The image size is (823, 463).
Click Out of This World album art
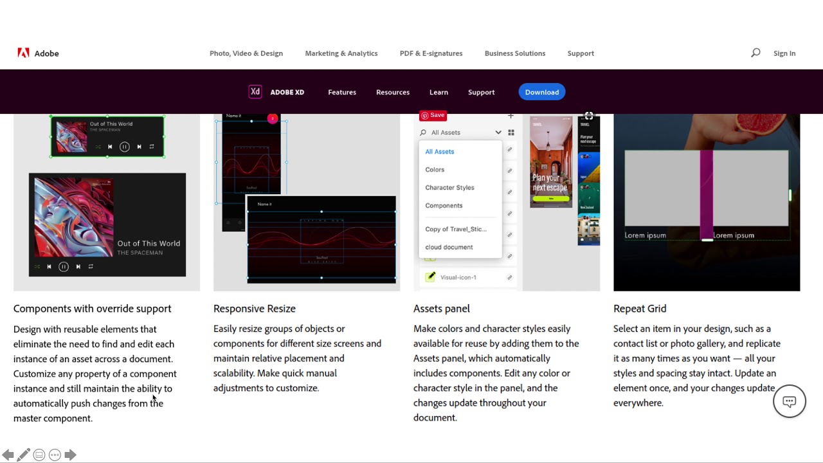74,217
